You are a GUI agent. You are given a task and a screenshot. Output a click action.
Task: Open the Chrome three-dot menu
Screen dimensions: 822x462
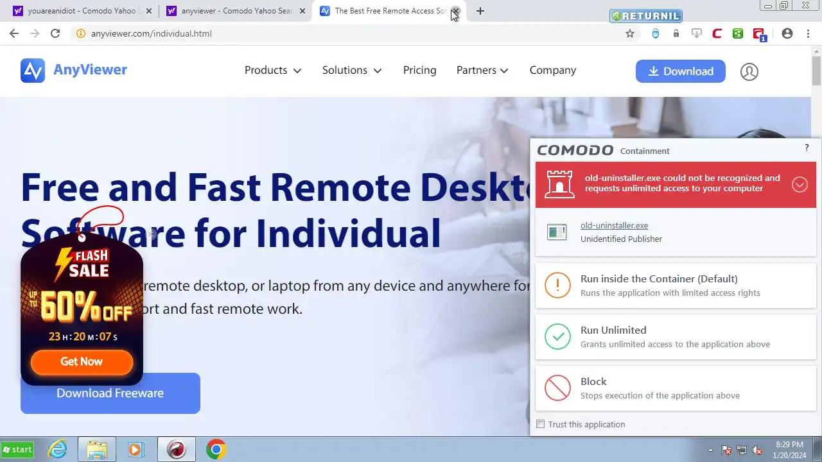point(808,33)
